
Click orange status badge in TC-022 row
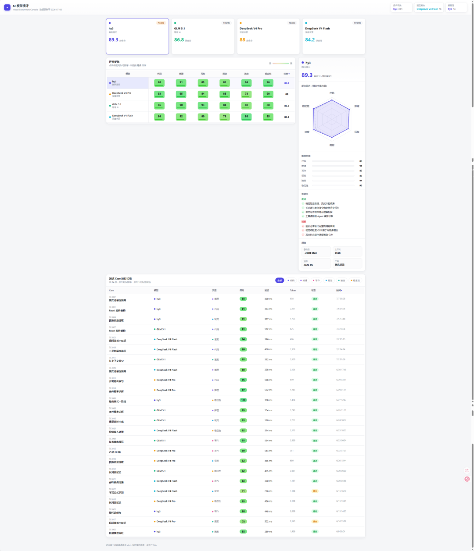[315, 491]
